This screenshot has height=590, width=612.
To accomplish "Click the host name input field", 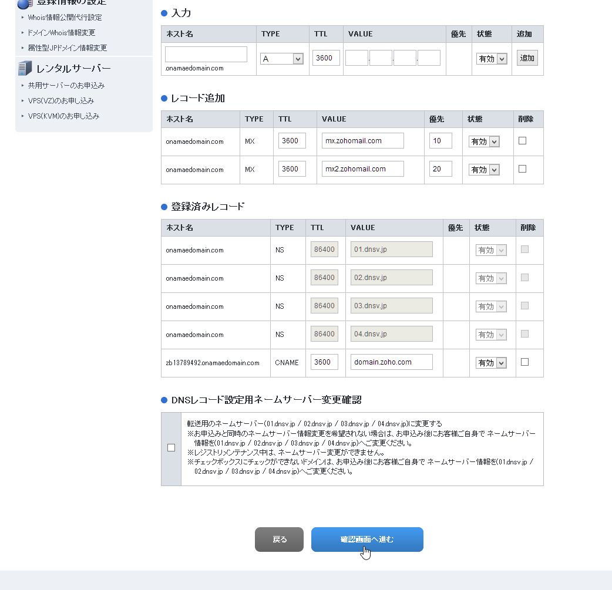I will click(206, 54).
